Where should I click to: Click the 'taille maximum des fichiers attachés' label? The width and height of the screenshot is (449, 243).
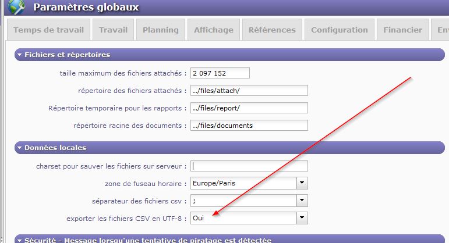123,73
